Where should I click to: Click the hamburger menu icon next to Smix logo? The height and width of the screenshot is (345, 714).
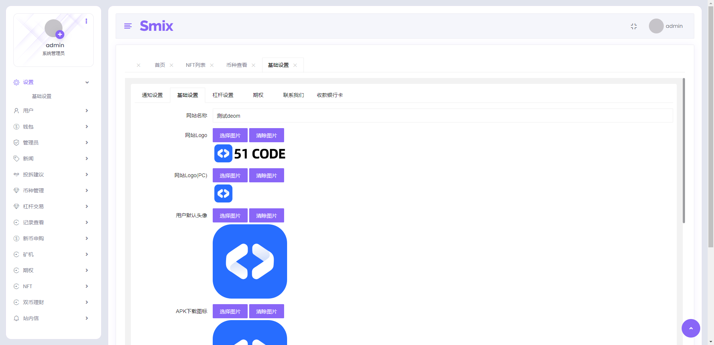point(128,26)
